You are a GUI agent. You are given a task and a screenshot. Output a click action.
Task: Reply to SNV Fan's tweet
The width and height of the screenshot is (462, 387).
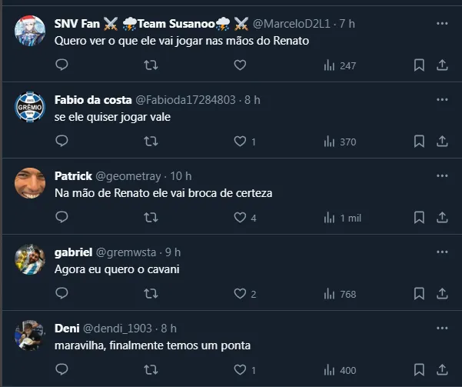[x=61, y=66]
